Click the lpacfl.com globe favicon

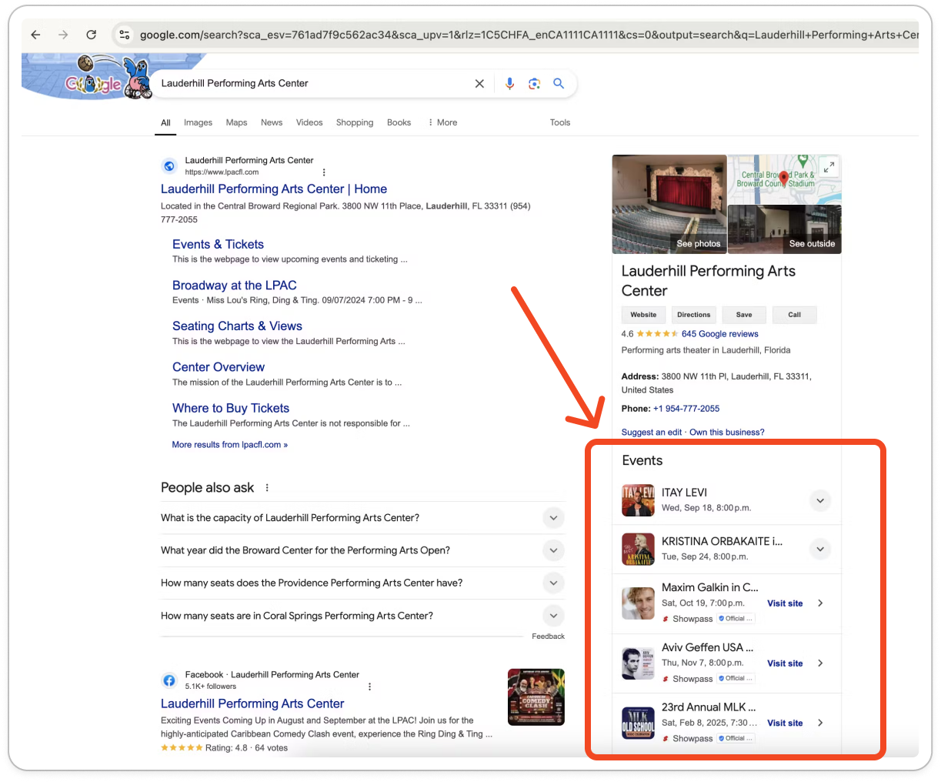(x=169, y=165)
